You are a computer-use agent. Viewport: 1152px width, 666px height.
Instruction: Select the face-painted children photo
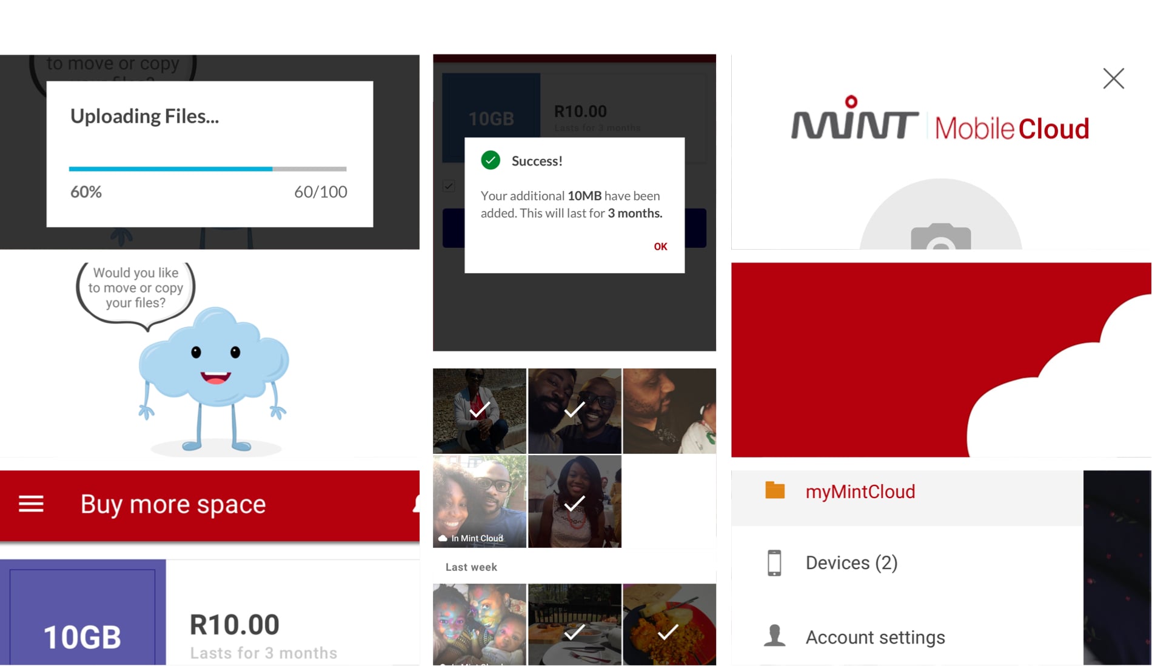click(479, 624)
